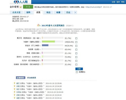Click the 金扫帚奖 page name

[x=14, y=7]
